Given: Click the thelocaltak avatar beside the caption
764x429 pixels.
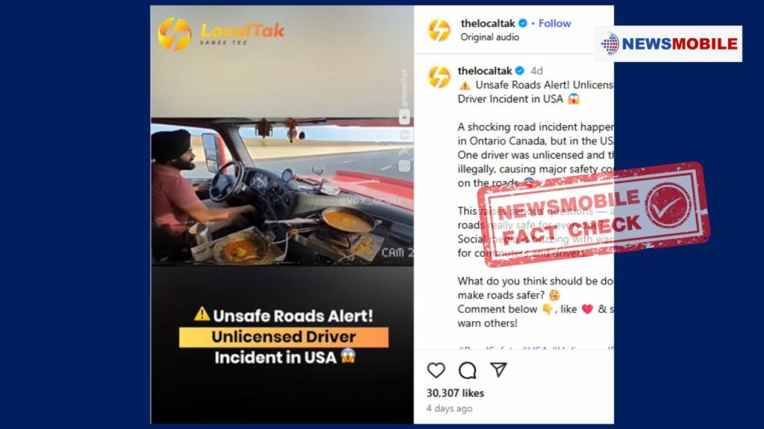Looking at the screenshot, I should point(439,77).
